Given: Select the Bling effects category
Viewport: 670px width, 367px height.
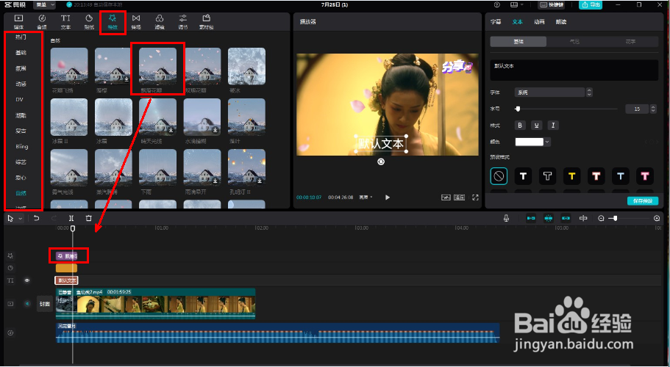Looking at the screenshot, I should [22, 146].
